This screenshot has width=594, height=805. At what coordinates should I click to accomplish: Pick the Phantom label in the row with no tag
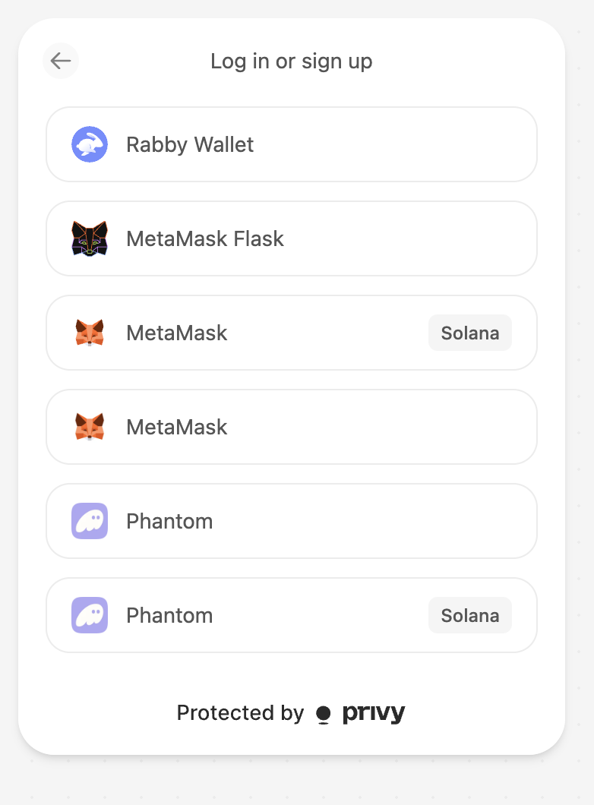click(169, 521)
